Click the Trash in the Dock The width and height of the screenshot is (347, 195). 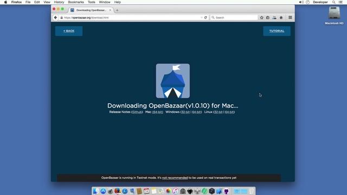pyautogui.click(x=252, y=191)
